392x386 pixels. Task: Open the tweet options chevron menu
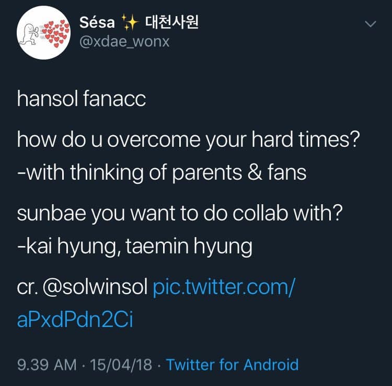[370, 25]
